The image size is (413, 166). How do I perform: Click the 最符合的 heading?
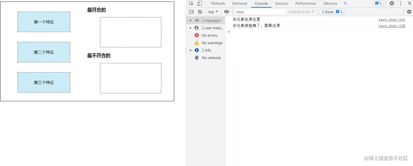(x=96, y=10)
